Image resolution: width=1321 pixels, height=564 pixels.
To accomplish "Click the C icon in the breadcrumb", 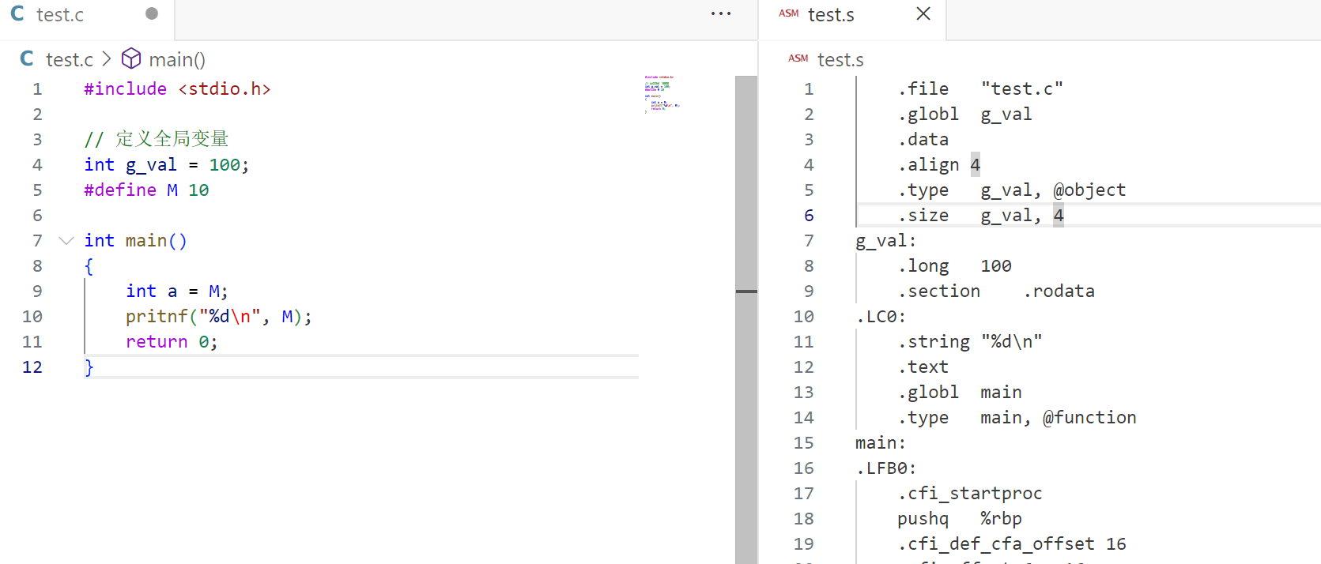I will [27, 59].
